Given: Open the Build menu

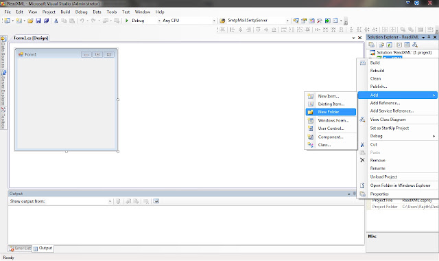Looking at the screenshot, I should 65,12.
